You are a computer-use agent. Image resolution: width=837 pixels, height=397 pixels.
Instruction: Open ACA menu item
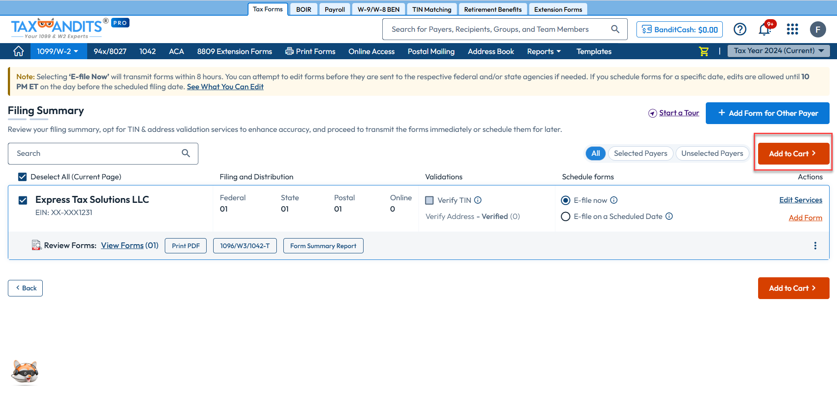click(176, 51)
